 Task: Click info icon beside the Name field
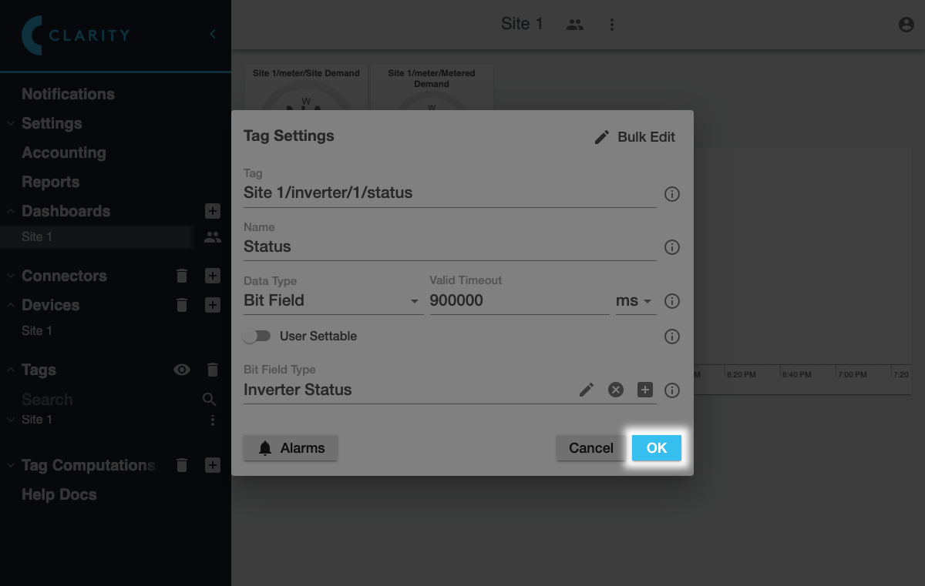pyautogui.click(x=672, y=247)
